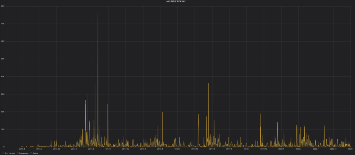Click the yellow Impression color swatch
This screenshot has width=355, height=155.
click(17, 153)
